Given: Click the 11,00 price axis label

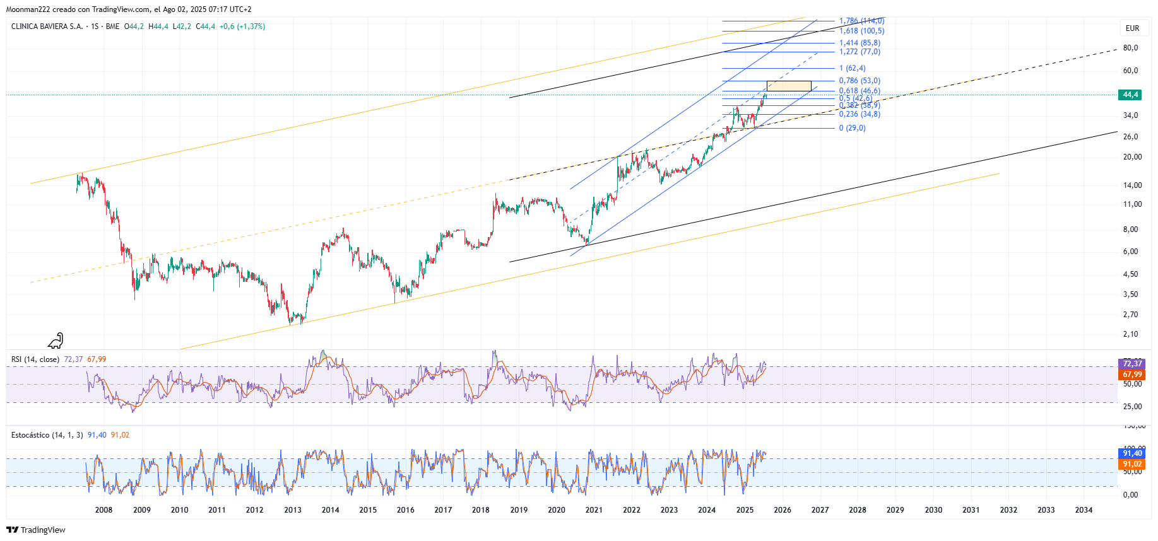Looking at the screenshot, I should (1132, 204).
